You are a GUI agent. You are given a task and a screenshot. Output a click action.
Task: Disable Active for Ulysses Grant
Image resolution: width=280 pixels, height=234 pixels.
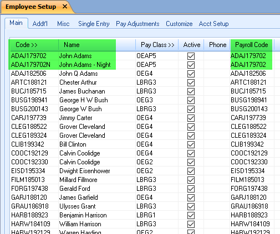(x=191, y=206)
